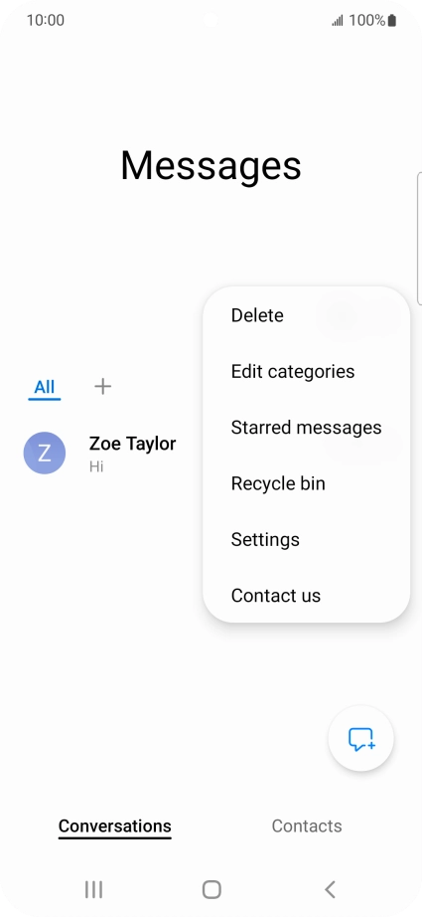
Task: Add a new category with plus icon
Action: tap(102, 386)
